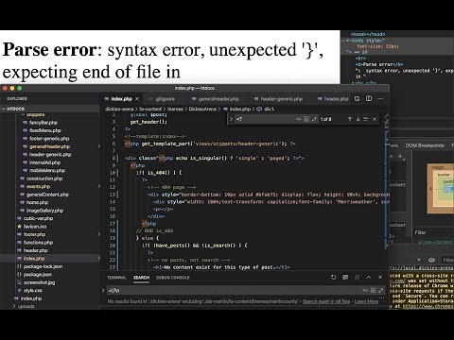454x340 pixels.
Task: Select header-generic.php in explorer tree
Action: [x=50, y=155]
